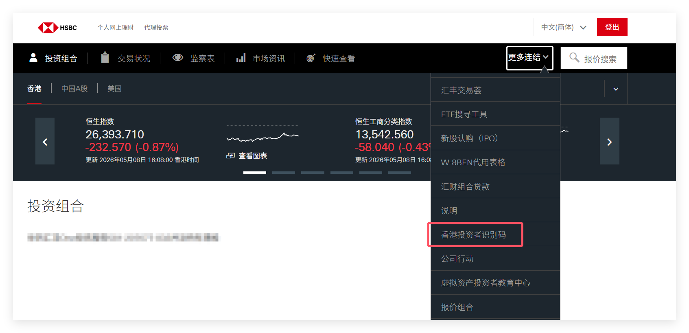
Task: Open 香港投资者识别码 menu entry
Action: point(495,234)
